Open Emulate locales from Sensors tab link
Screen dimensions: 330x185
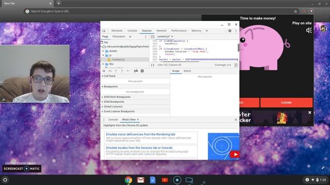click(139, 148)
